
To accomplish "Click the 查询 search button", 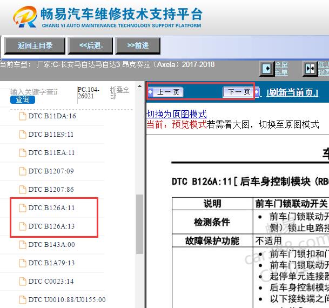I will pos(23,99).
